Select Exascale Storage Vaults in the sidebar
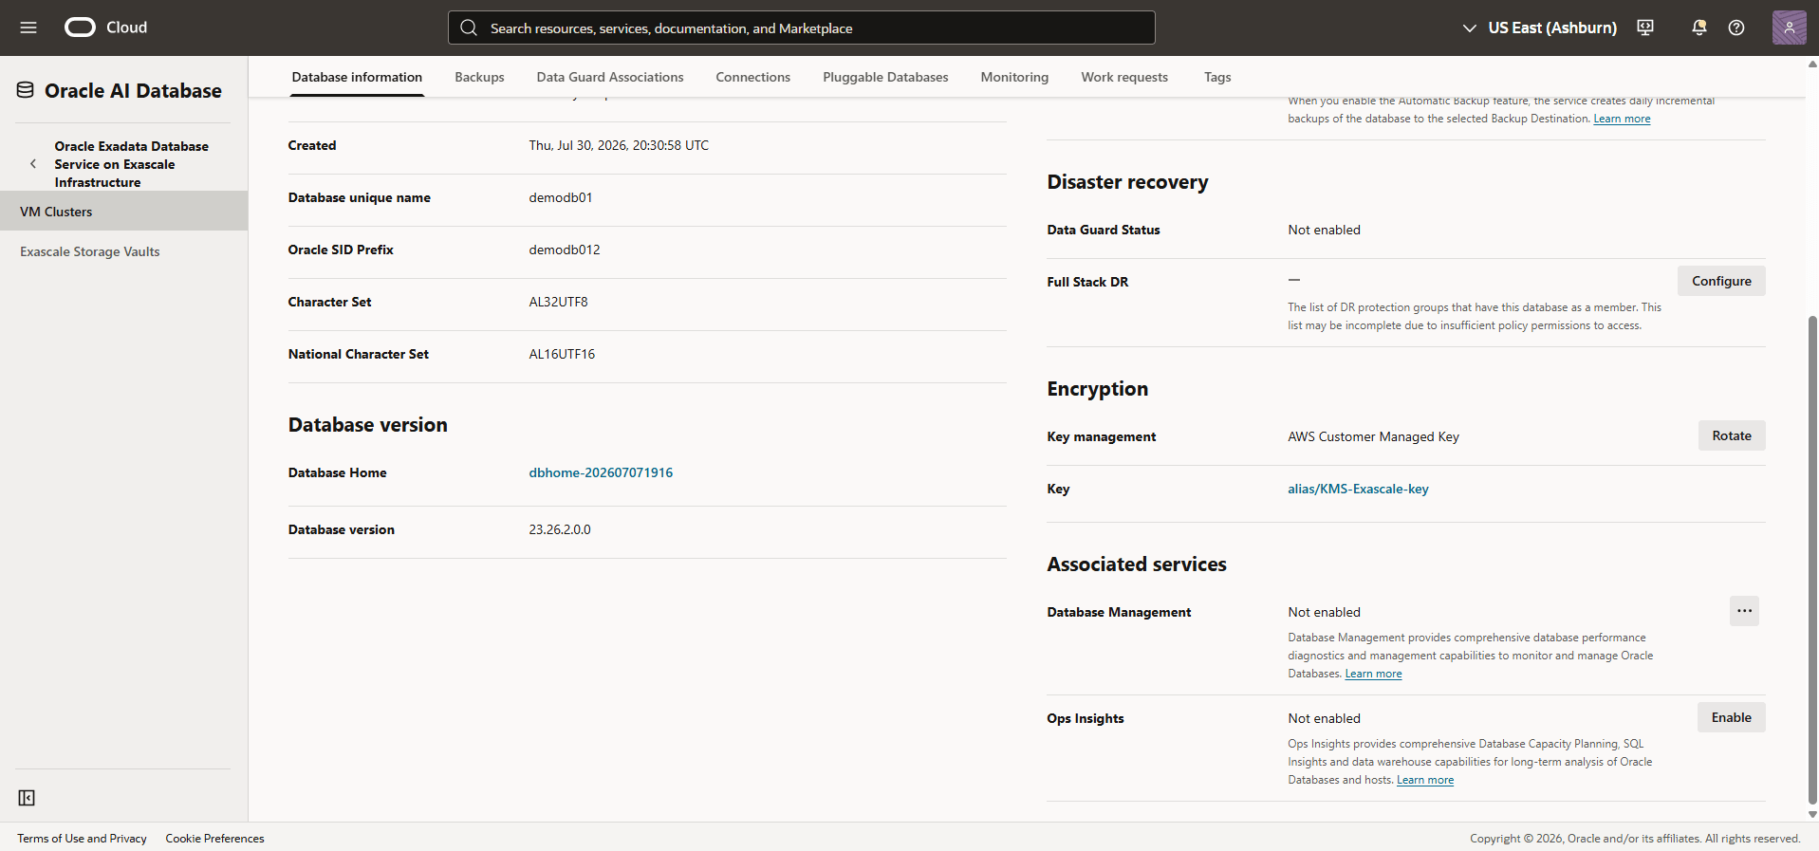Screen dimensions: 1819x851 (123, 251)
